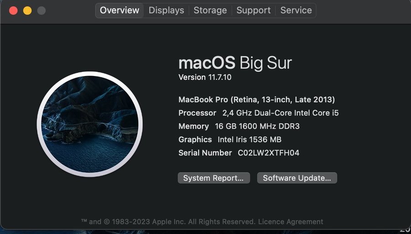Click the macOS Big Sur wallpaper icon
Image resolution: width=411 pixels, height=234 pixels.
[x=90, y=124]
